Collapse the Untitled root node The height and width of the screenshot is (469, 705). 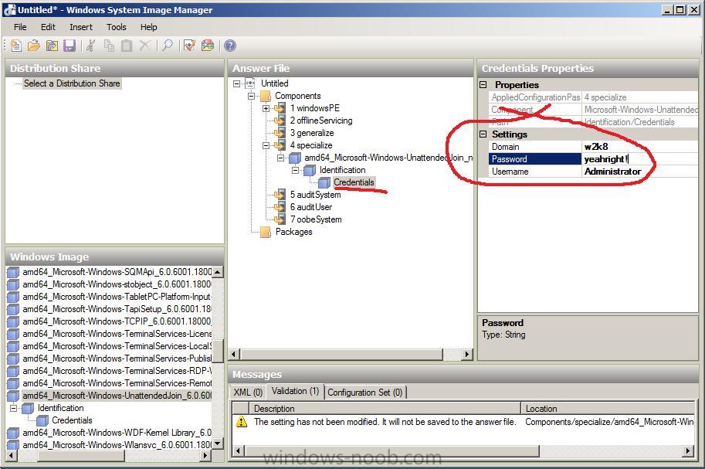pos(236,83)
